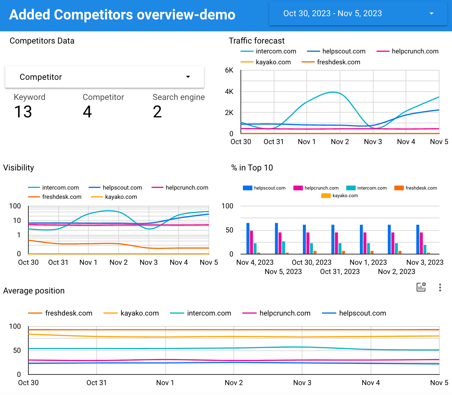Toggle freshdesk.com in Traffic forecast legend
Viewport: 452px width, 395px height.
(331, 62)
